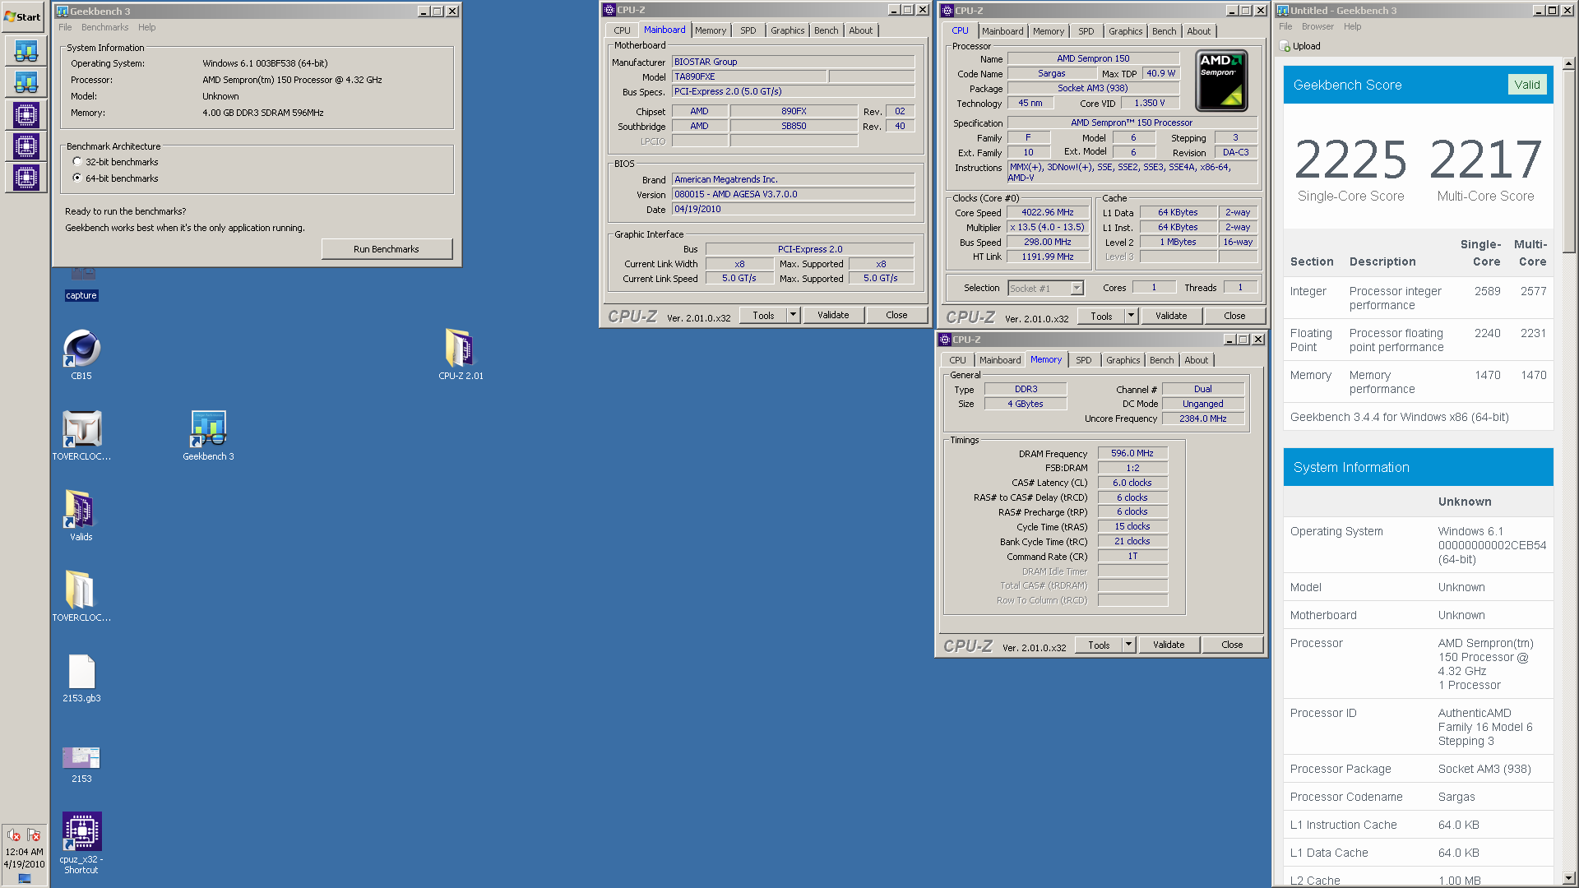
Task: Switch to Bench tab in CPU tab window
Action: point(1164,31)
